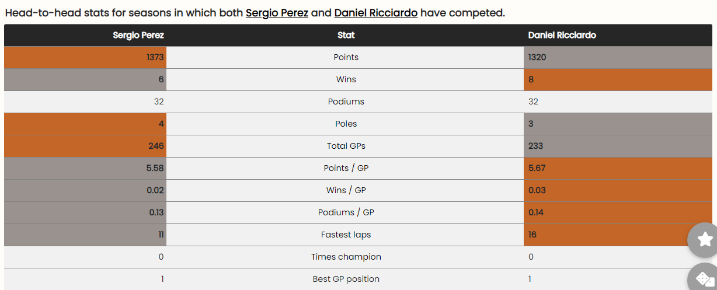Click Ricciardo's 5.67 points per GP cell
717x290 pixels.
coord(618,168)
